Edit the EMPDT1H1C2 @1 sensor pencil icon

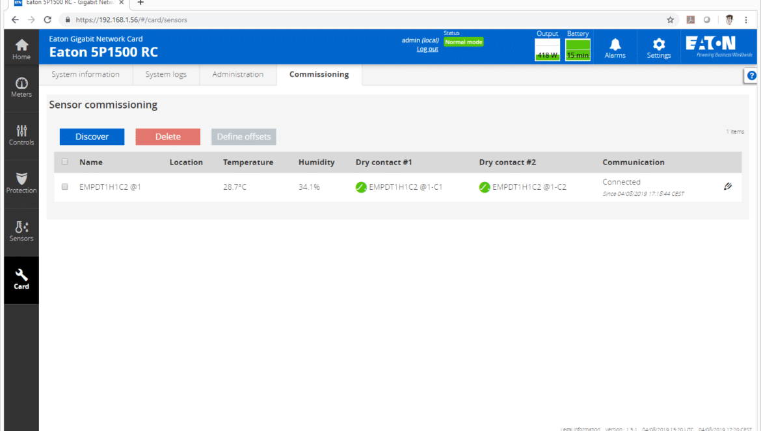click(x=728, y=186)
